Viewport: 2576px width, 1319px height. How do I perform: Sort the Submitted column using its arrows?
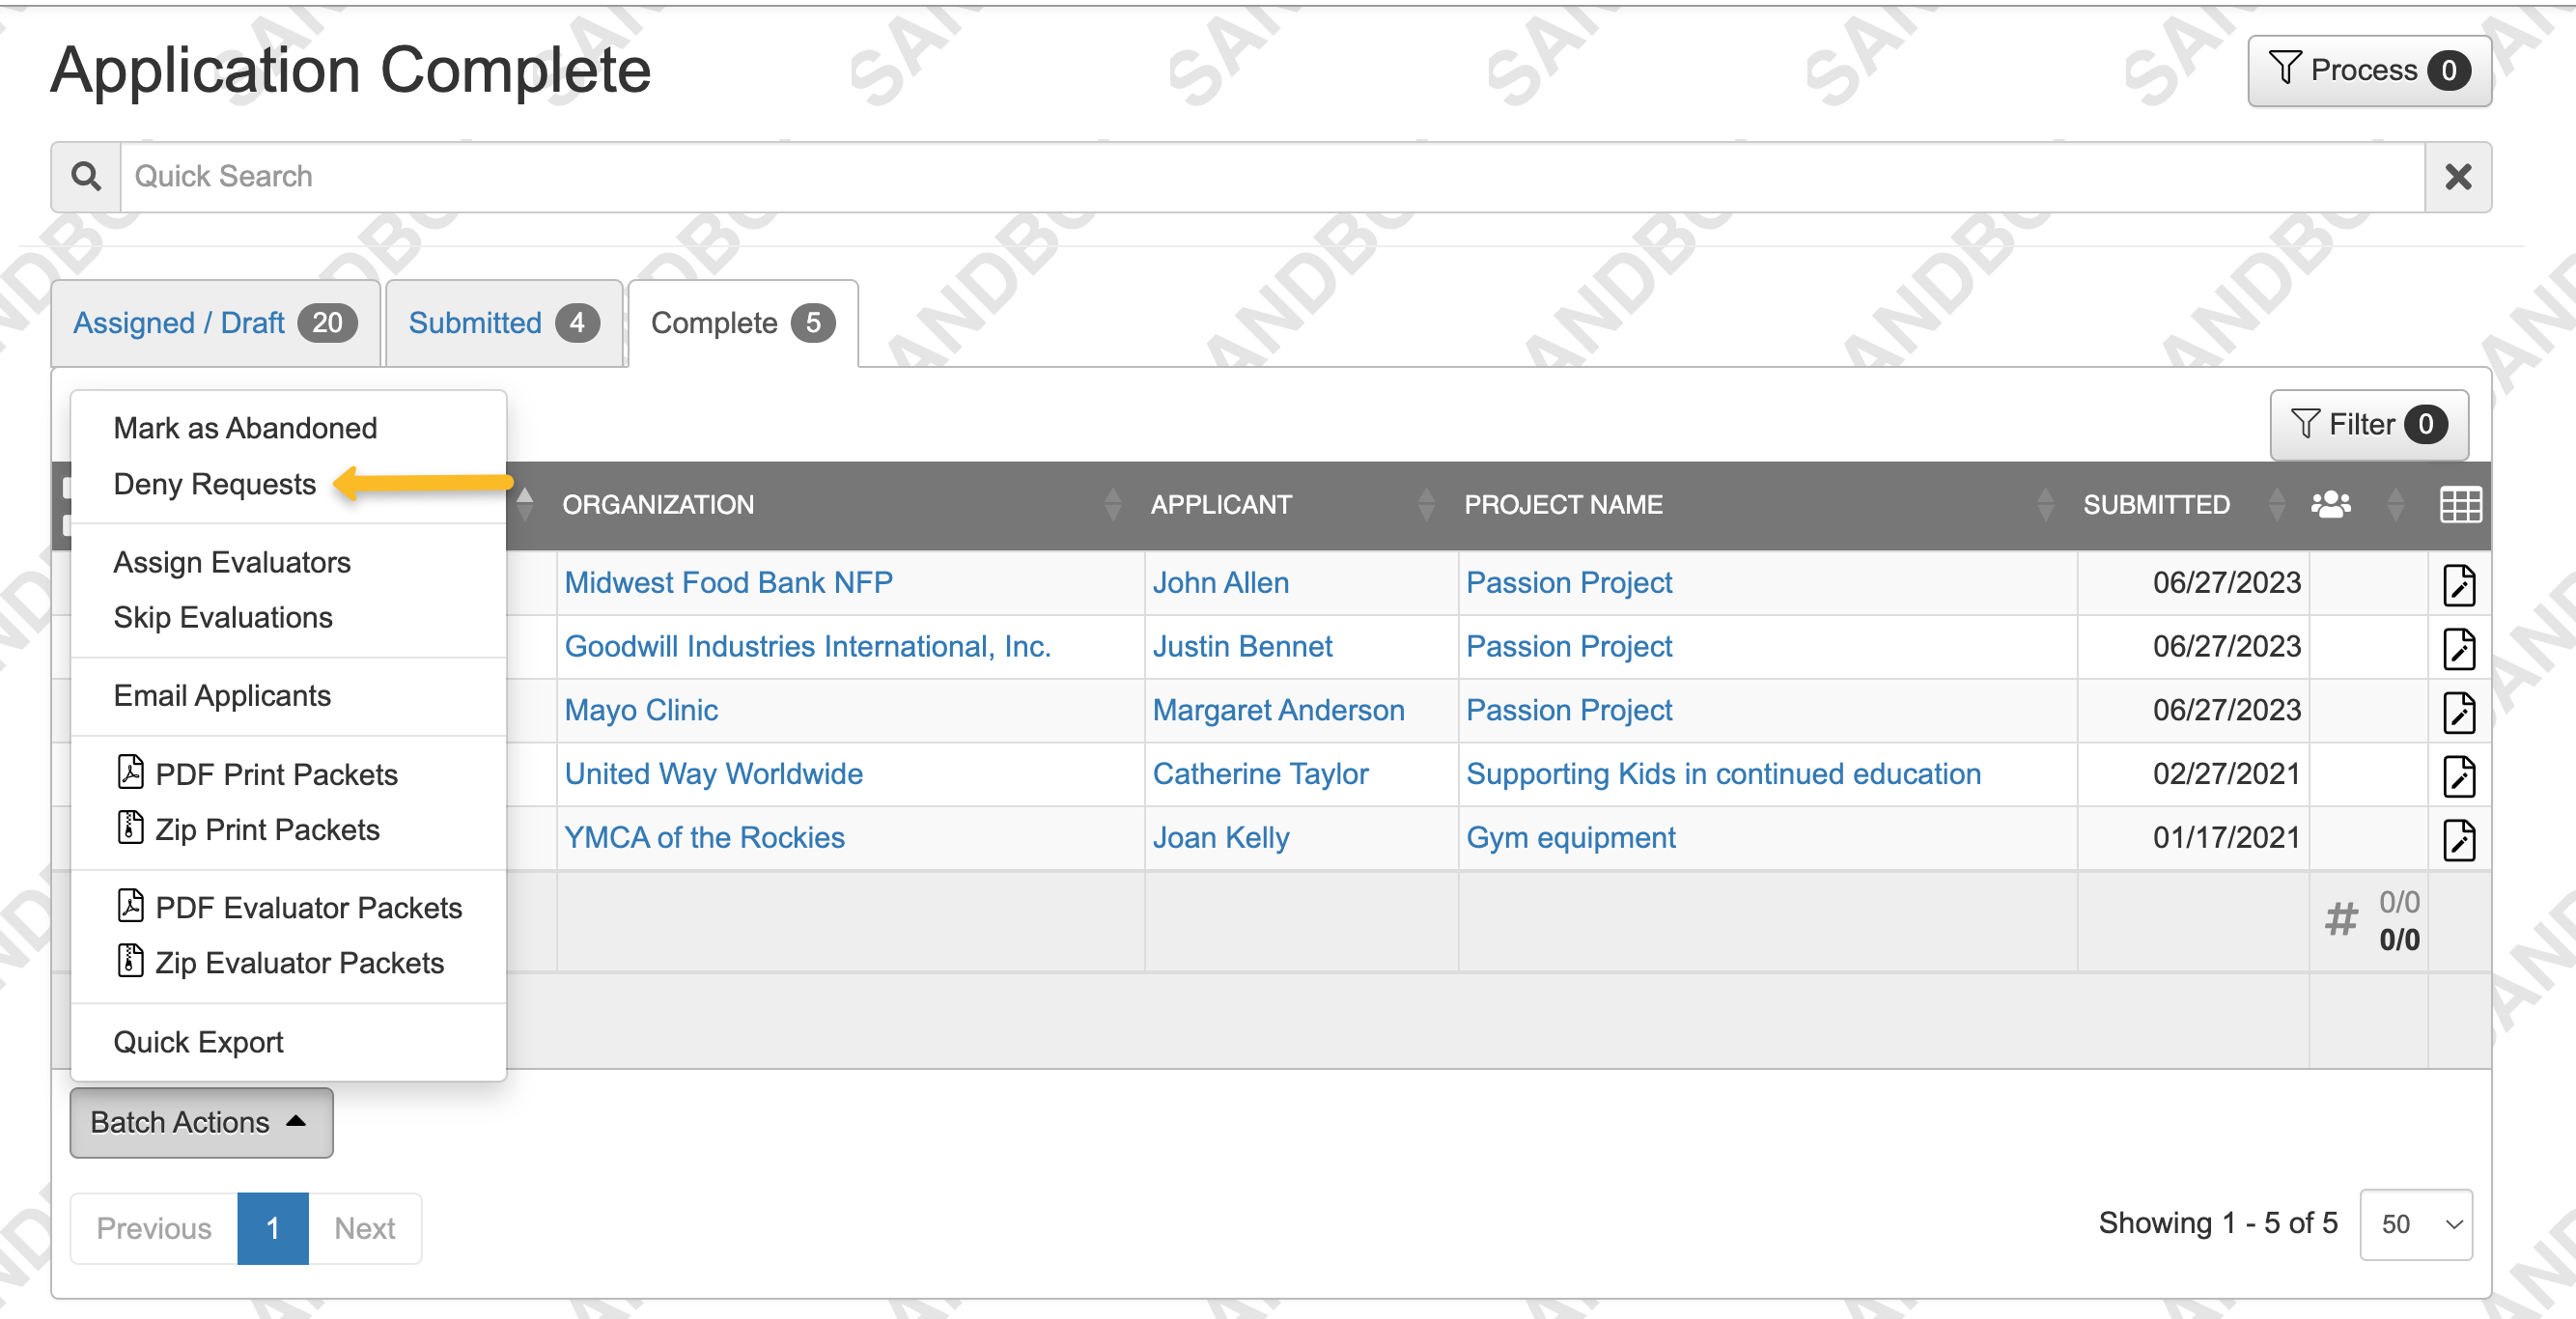[x=2277, y=504]
